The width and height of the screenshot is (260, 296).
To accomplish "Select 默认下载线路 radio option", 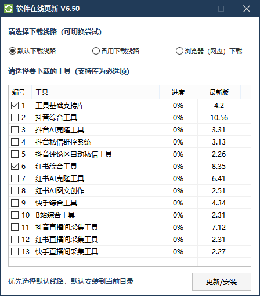I will (12, 51).
